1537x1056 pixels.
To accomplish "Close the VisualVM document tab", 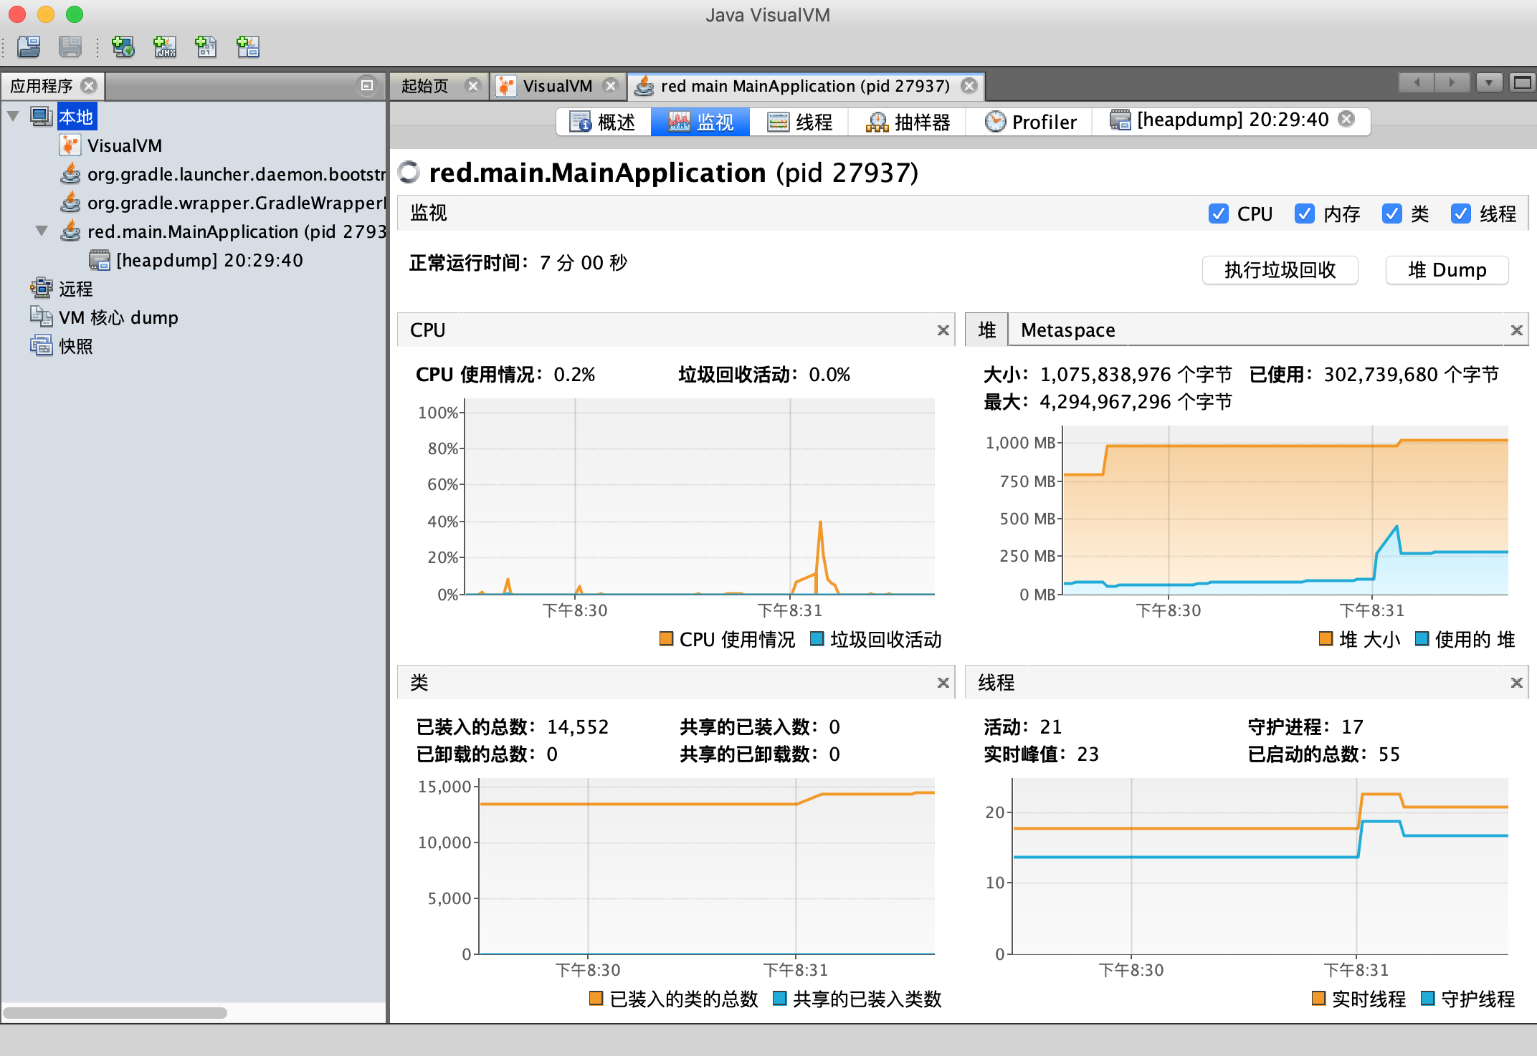I will point(611,86).
